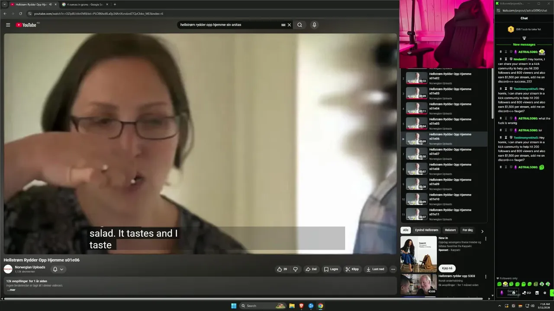Open the Windows Start menu
The width and height of the screenshot is (554, 311).
click(x=234, y=306)
